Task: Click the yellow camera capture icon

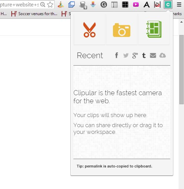Action: (122, 30)
